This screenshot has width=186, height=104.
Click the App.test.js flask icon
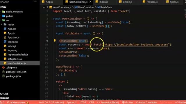5,37
